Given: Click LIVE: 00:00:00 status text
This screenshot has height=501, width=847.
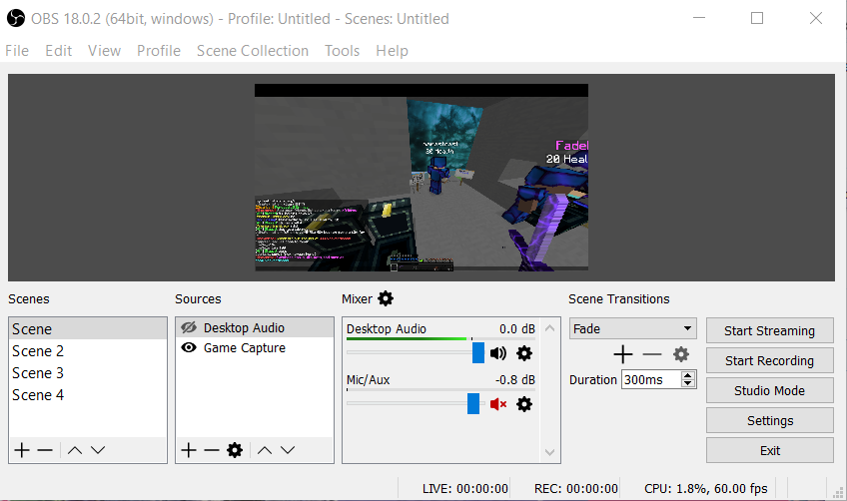Looking at the screenshot, I should [465, 489].
